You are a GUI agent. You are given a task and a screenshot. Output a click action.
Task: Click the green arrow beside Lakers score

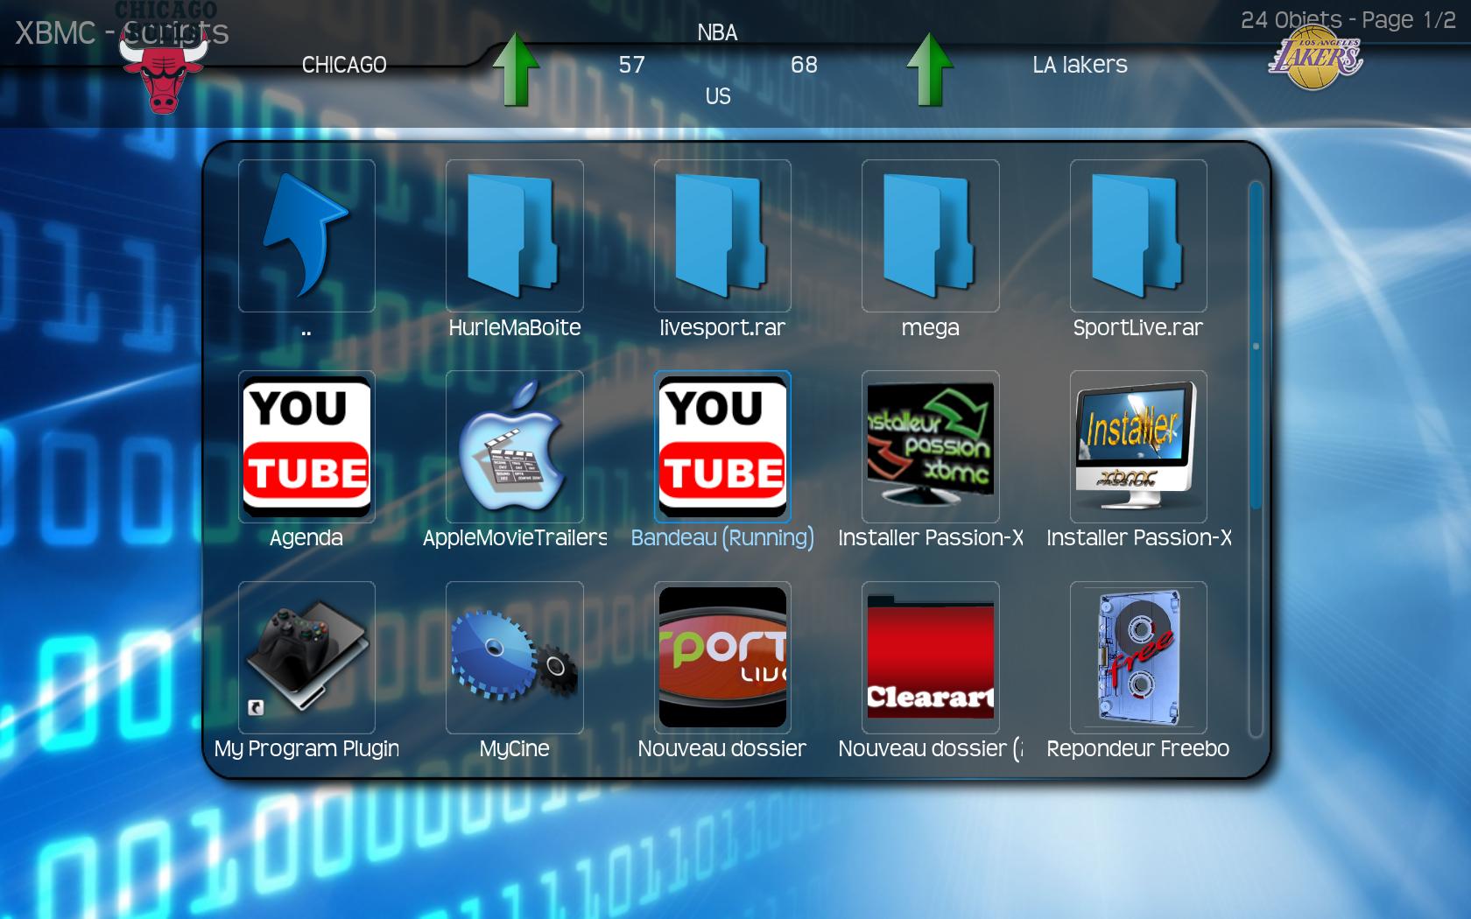[x=930, y=69]
